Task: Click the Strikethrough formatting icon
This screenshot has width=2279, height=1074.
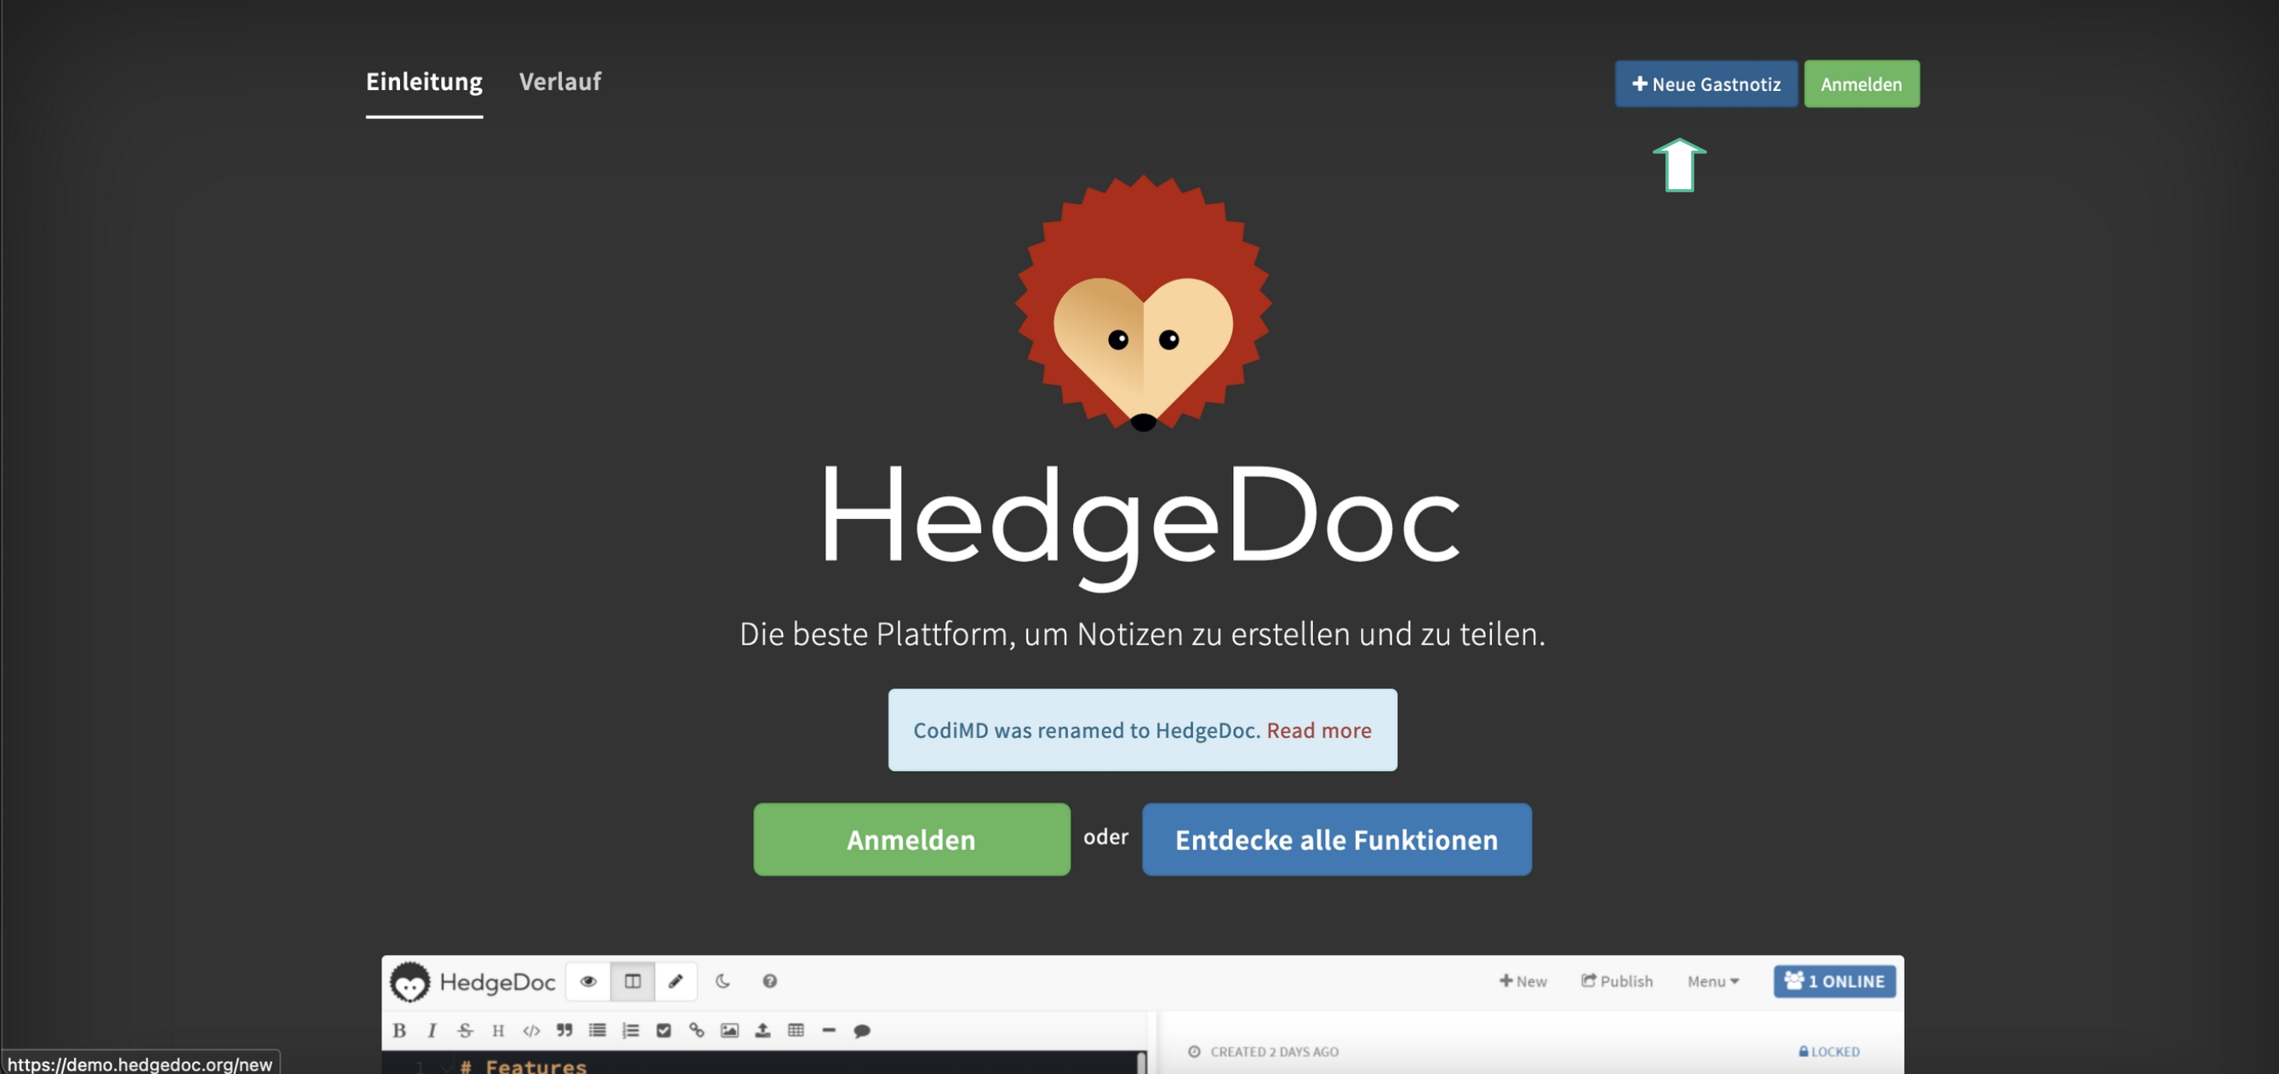Action: click(x=466, y=1031)
